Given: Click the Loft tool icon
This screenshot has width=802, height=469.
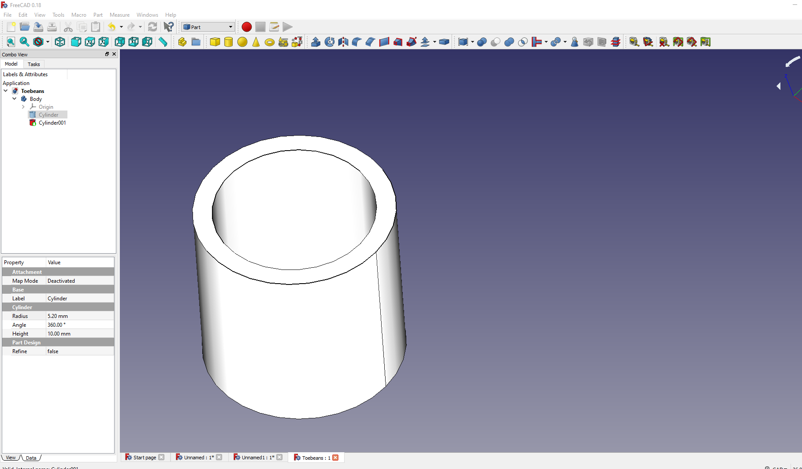Looking at the screenshot, I should pos(397,42).
